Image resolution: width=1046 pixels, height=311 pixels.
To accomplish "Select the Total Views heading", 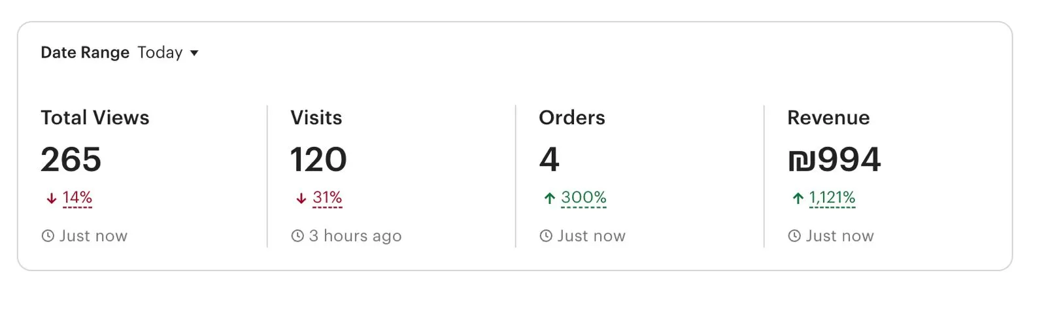I will pyautogui.click(x=95, y=118).
